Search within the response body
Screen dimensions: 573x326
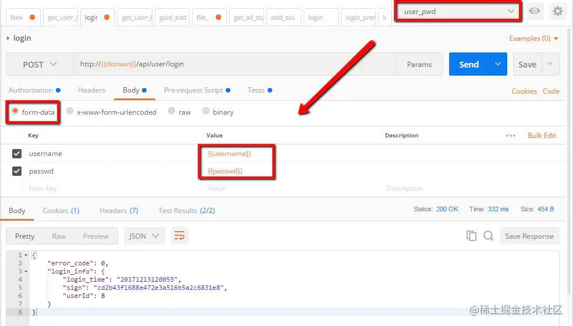click(x=489, y=236)
